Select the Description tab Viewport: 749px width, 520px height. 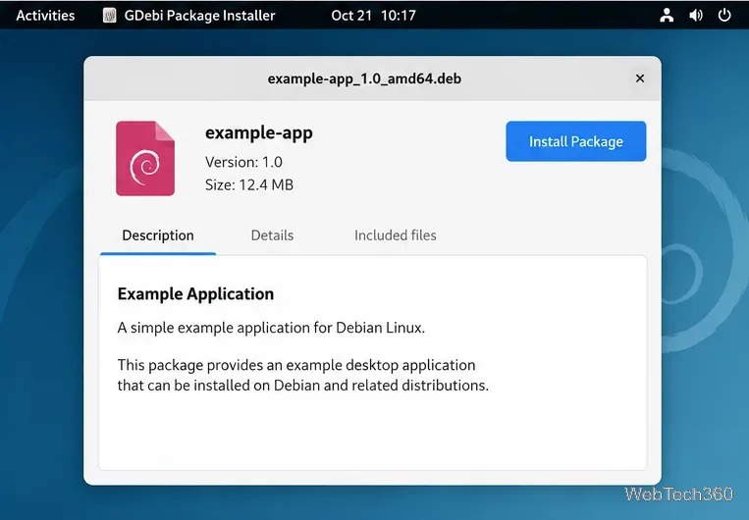pos(158,234)
